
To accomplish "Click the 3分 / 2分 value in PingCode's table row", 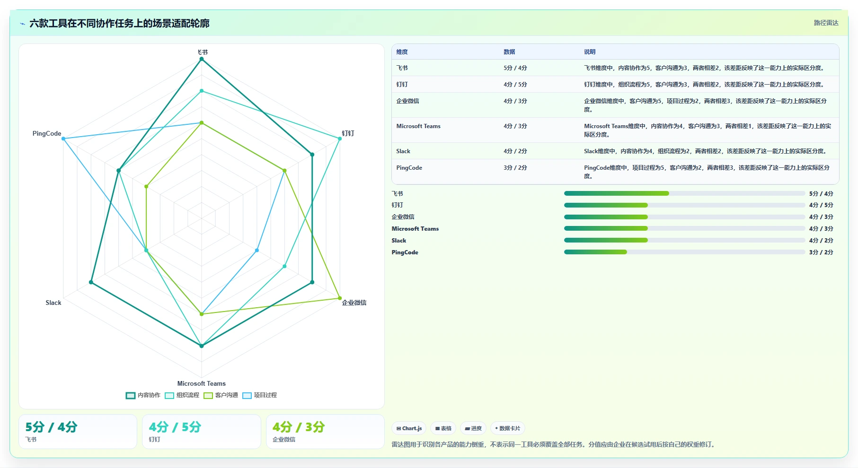I will (x=515, y=168).
